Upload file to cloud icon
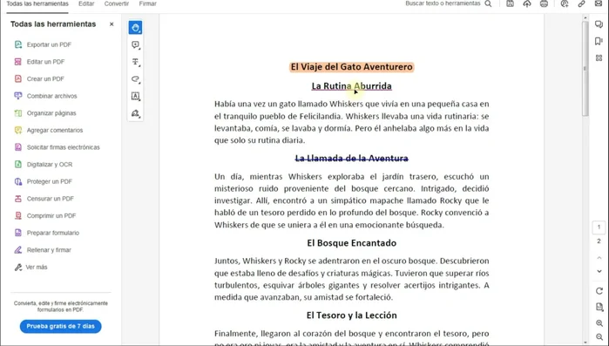The height and width of the screenshot is (346, 609). tap(527, 3)
